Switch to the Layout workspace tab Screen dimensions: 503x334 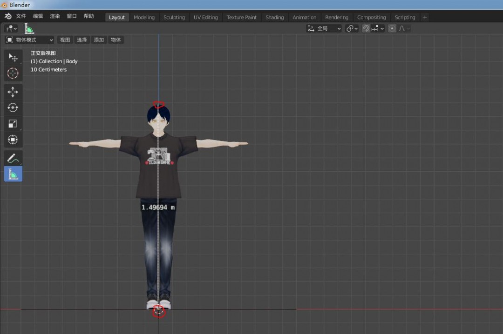coord(117,17)
